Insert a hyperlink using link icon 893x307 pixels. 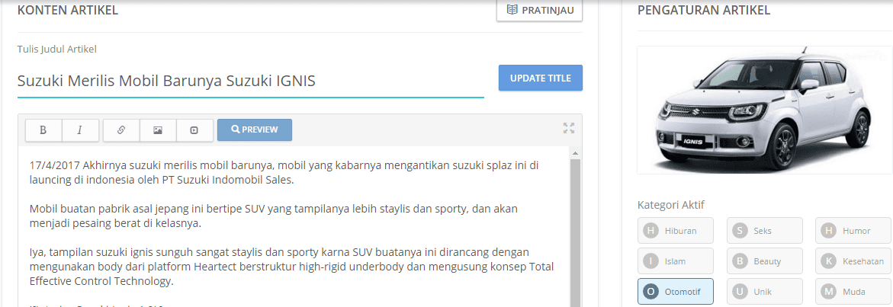coord(120,130)
